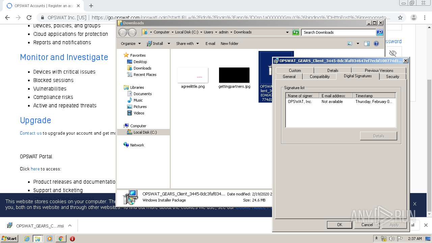Go back in Chrome browser
Screen dimensions: 432x243
pyautogui.click(x=7, y=18)
